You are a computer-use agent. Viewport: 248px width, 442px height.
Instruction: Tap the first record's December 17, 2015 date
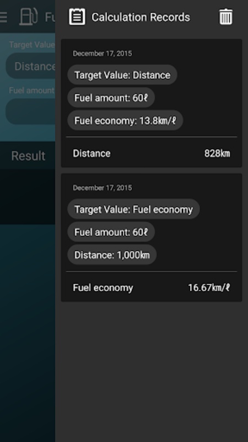point(103,54)
